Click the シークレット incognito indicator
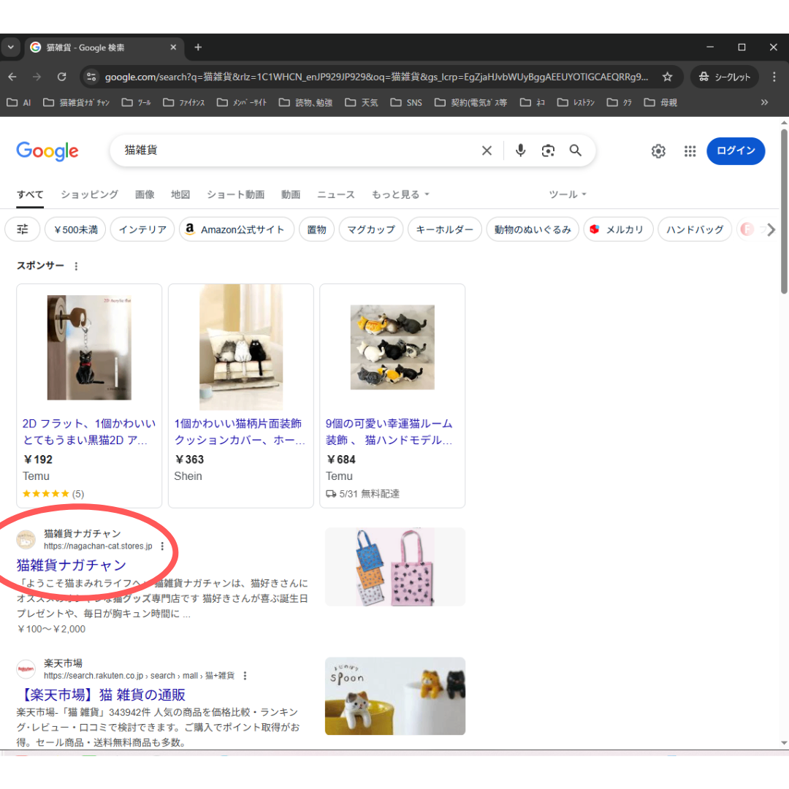789x789 pixels. (x=724, y=77)
